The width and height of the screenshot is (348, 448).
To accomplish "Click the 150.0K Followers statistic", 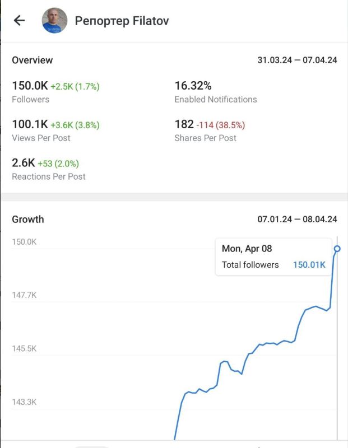I will coord(30,86).
